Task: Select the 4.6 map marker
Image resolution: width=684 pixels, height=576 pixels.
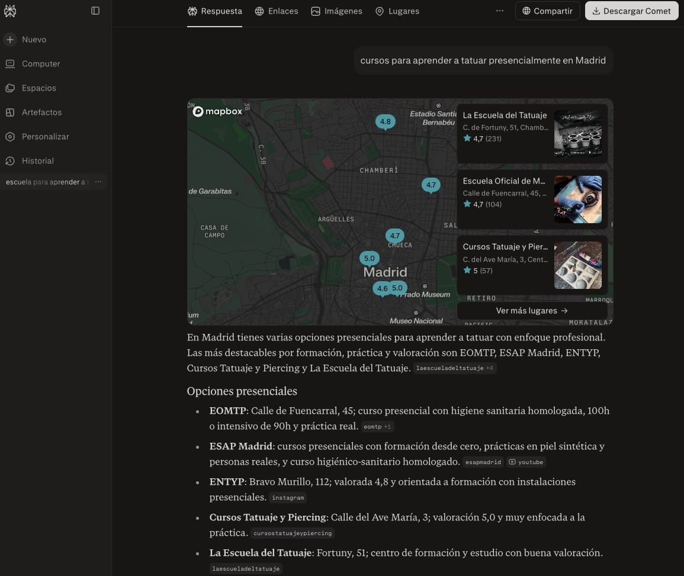Action: click(382, 289)
